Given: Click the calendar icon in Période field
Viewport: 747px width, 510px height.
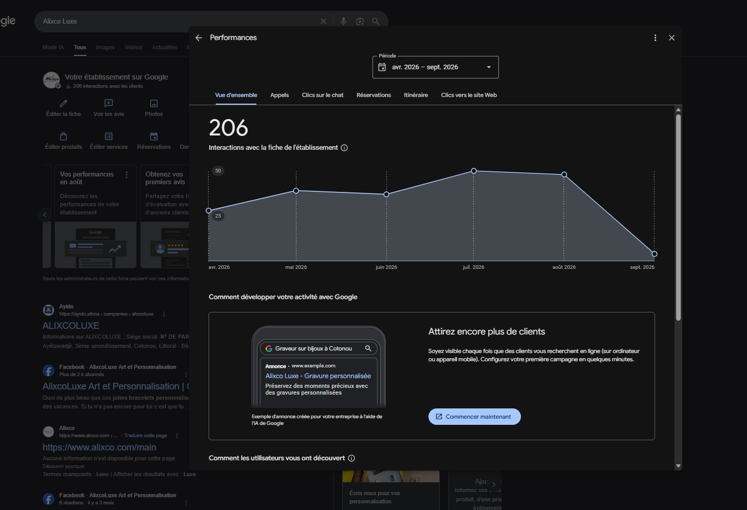Looking at the screenshot, I should tap(382, 67).
